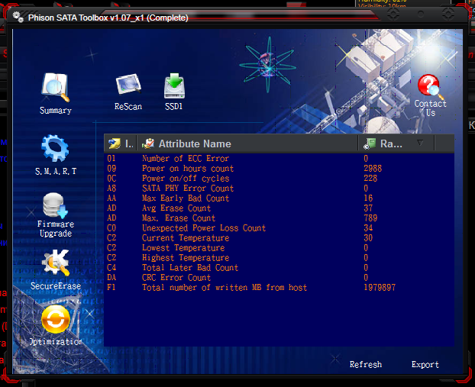Image resolution: width=475 pixels, height=387 pixels.
Task: Select the Avg Erase Count row
Action: 279,208
